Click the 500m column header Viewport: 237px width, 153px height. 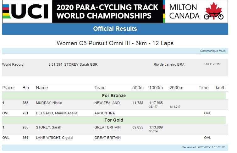[138, 88]
